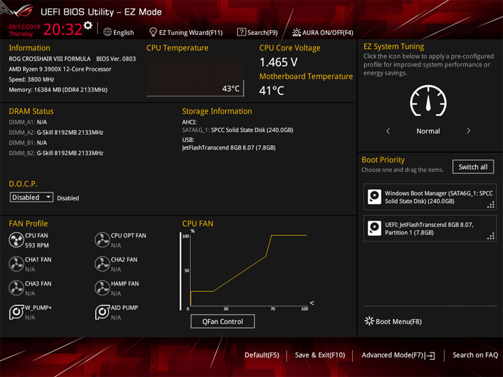Click DIMM_A1 N/A row
This screenshot has width=503, height=377.
pos(28,122)
